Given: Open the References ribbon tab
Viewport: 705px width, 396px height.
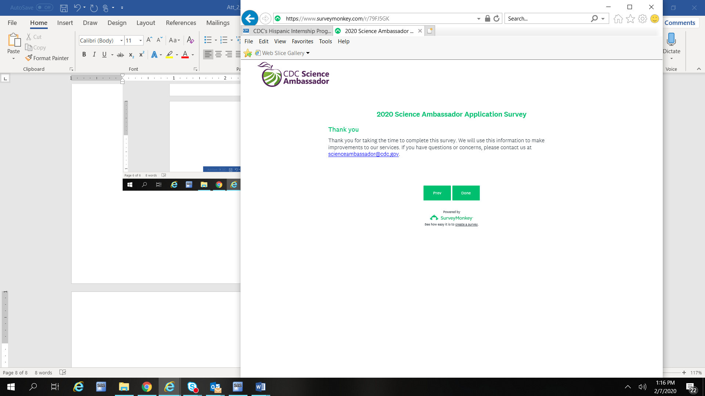Looking at the screenshot, I should [181, 23].
